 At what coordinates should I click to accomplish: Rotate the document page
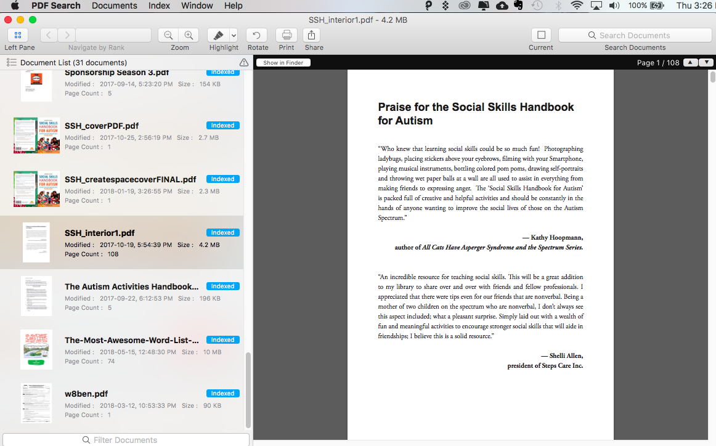pos(256,35)
